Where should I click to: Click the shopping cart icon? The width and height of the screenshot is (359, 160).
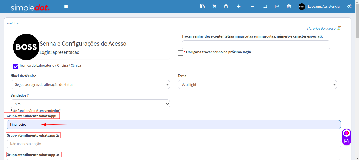214,6
